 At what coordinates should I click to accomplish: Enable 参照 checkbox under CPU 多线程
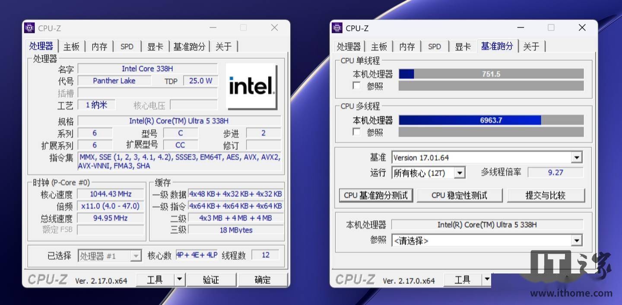(356, 132)
